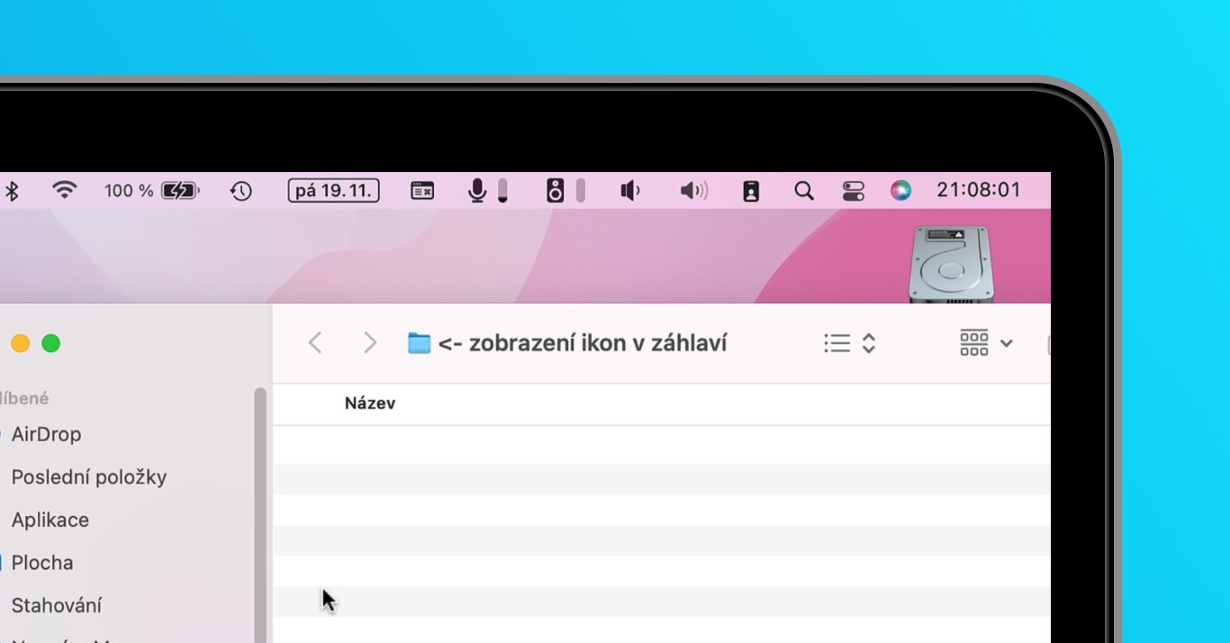The width and height of the screenshot is (1230, 643).
Task: Go forward with the right chevron
Action: tap(369, 343)
